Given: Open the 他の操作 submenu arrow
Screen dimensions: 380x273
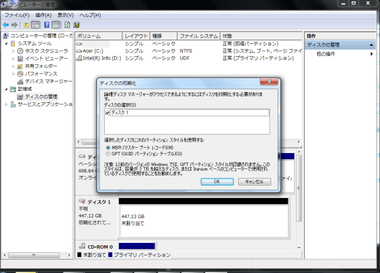Looking at the screenshot, I should pyautogui.click(x=372, y=54).
